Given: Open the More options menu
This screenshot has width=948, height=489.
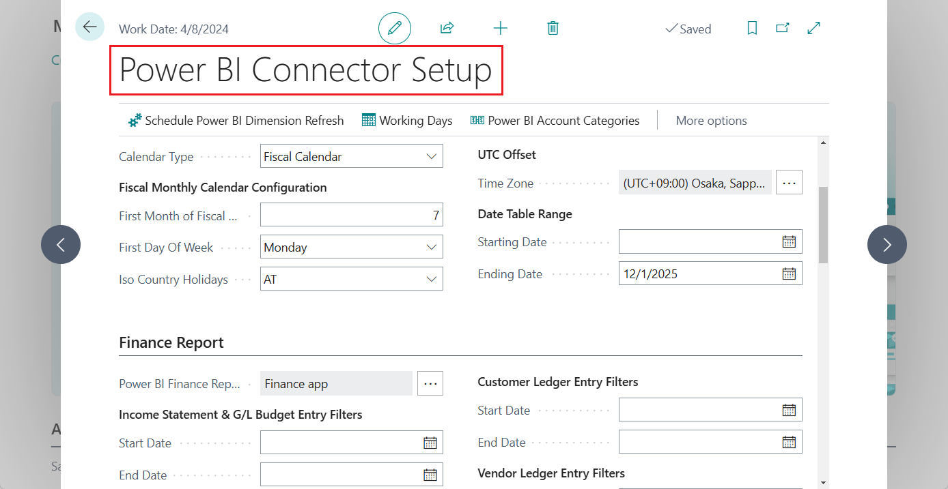Looking at the screenshot, I should (711, 120).
